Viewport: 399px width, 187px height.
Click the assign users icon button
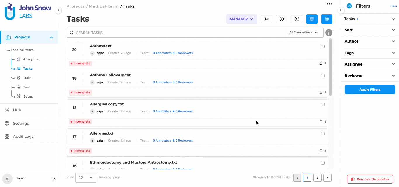click(x=266, y=19)
